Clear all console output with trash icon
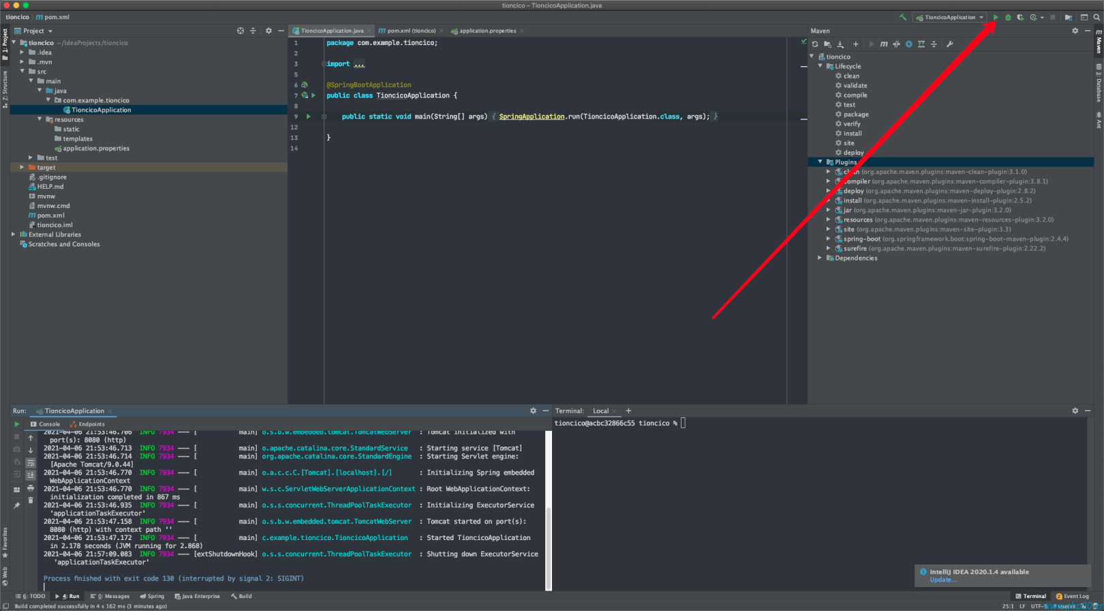Viewport: 1104px width, 611px height. point(31,501)
